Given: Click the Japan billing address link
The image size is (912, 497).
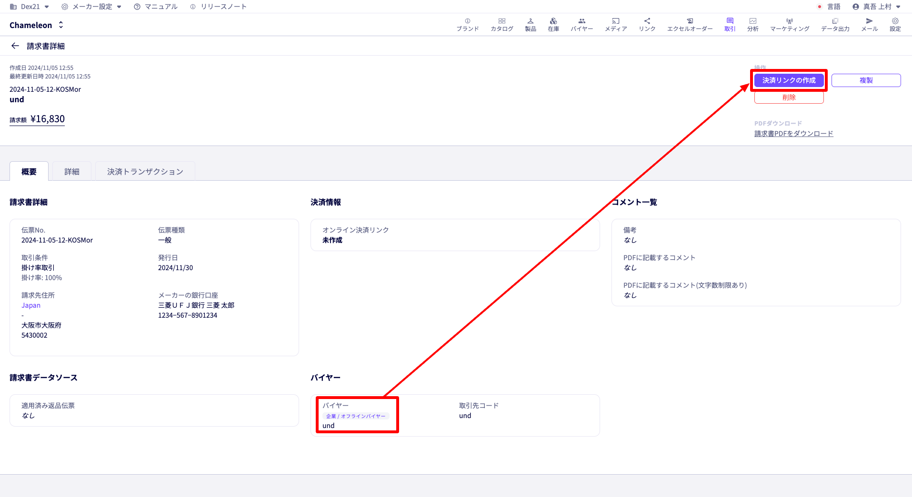Looking at the screenshot, I should coord(31,305).
